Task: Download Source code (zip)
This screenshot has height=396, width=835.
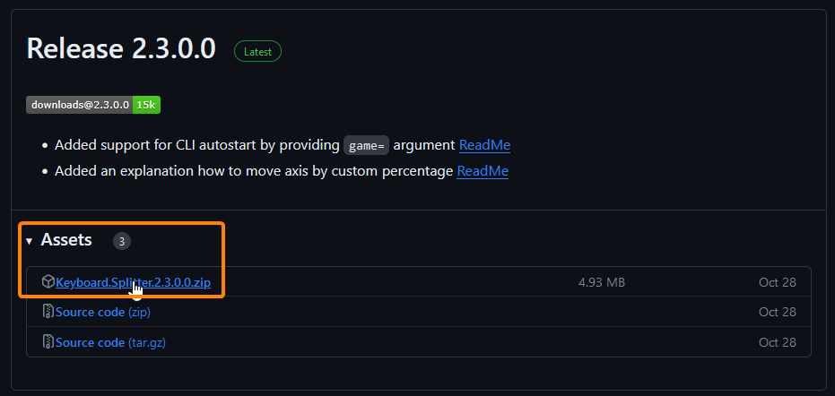Action: (103, 312)
